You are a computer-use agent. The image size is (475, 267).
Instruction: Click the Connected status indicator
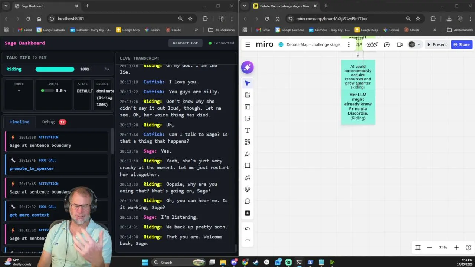[221, 43]
